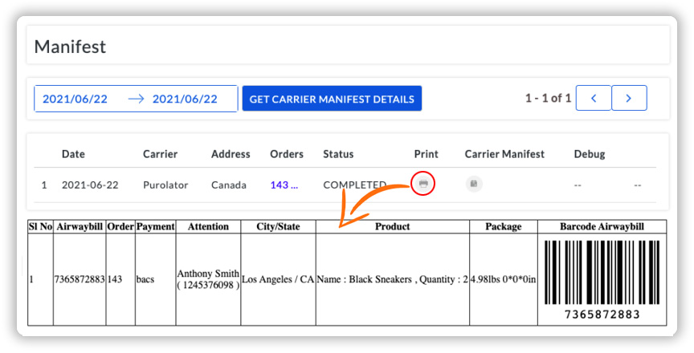The width and height of the screenshot is (694, 353).
Task: Set the end date field after arrow
Action: tap(185, 99)
